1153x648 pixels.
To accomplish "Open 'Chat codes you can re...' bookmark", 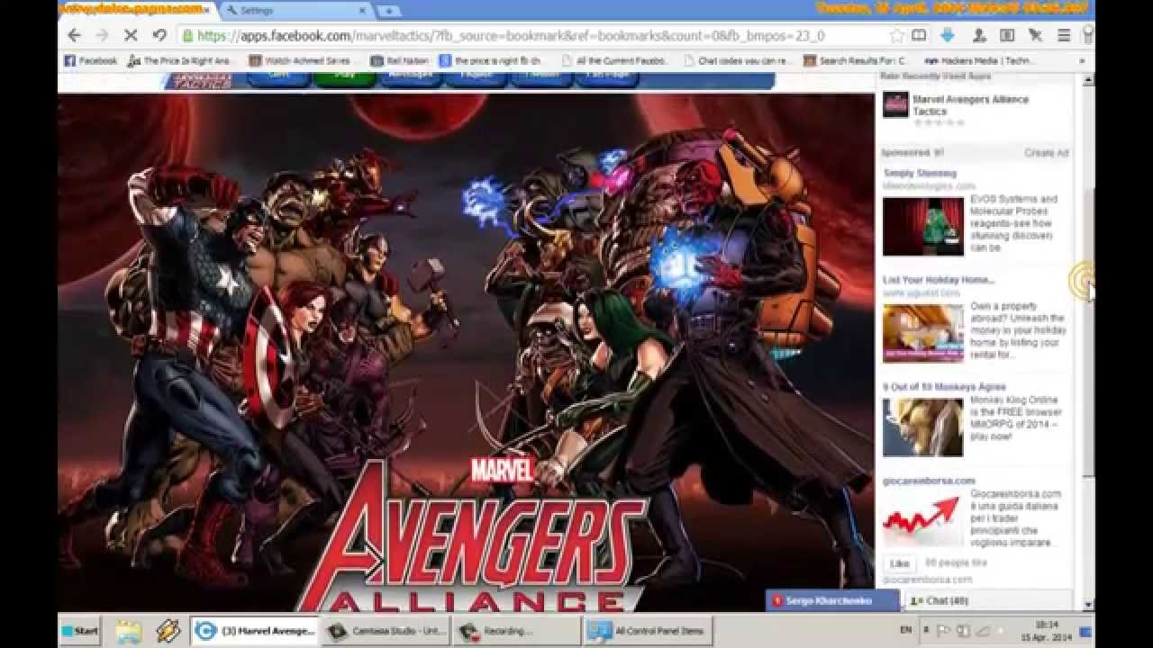I will 738,60.
